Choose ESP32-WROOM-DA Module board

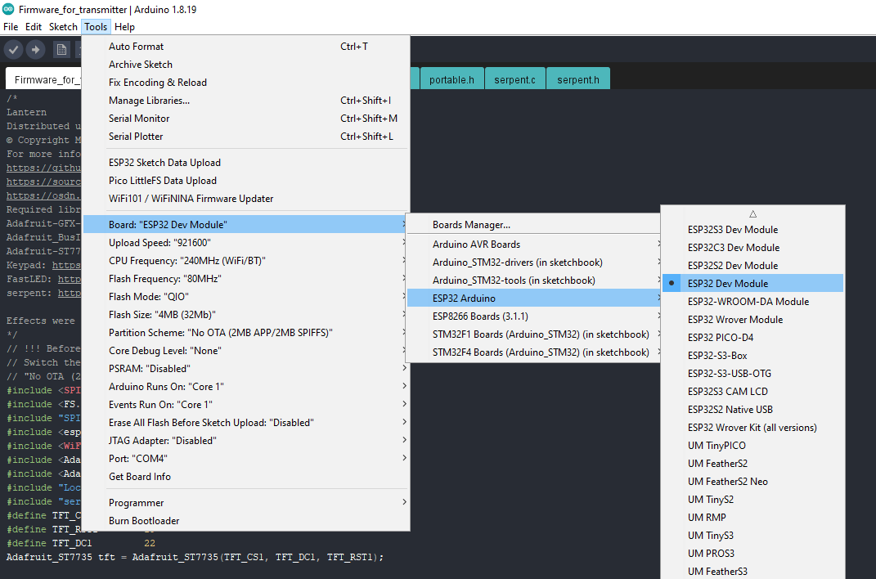[x=752, y=302]
